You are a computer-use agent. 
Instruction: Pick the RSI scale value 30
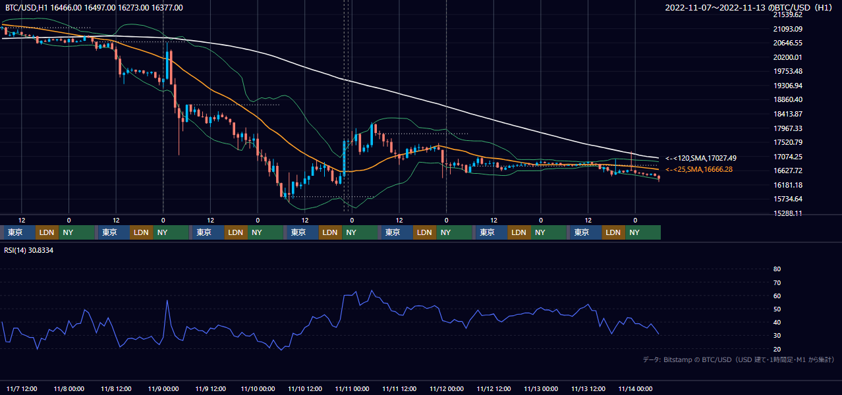[x=777, y=336]
